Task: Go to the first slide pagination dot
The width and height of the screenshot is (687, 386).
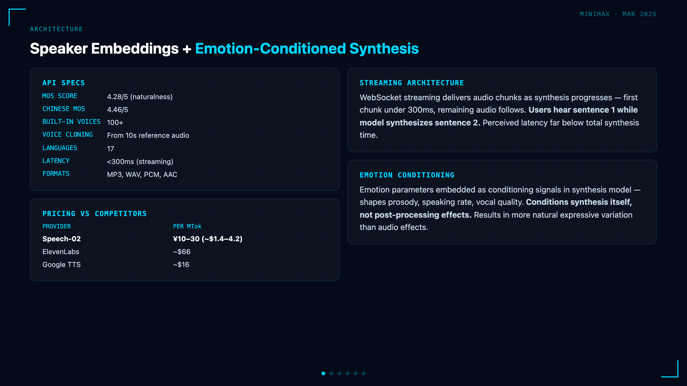Action: coord(323,373)
